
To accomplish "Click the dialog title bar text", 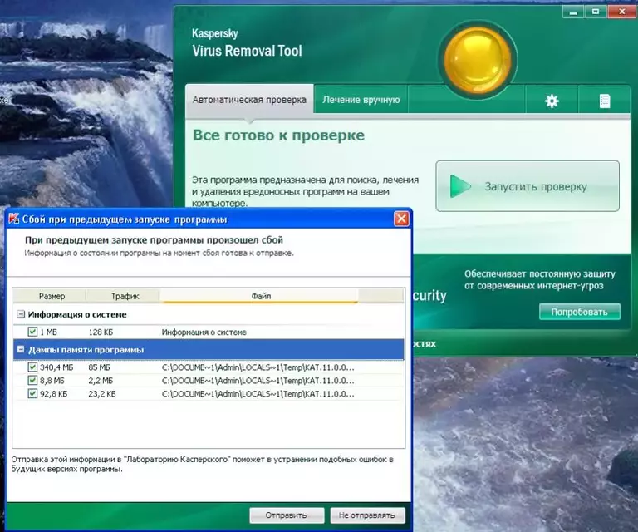I will click(125, 219).
